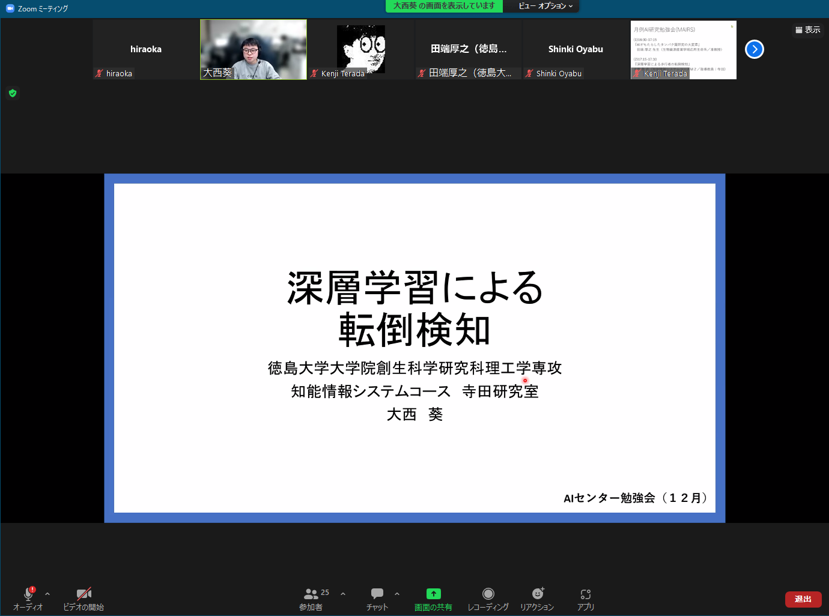The width and height of the screenshot is (829, 616).
Task: Select the Shinki Oyabu participant tile
Action: click(575, 49)
